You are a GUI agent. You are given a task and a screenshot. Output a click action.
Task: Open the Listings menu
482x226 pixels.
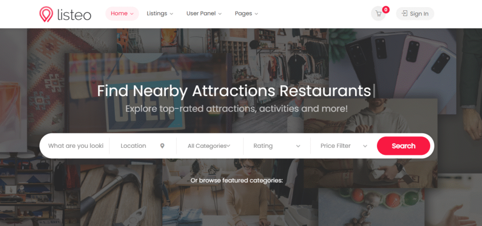click(160, 14)
